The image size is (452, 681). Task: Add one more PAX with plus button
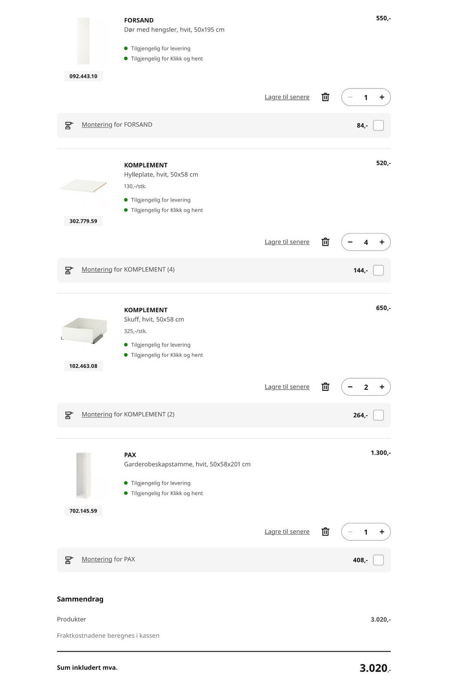382,532
